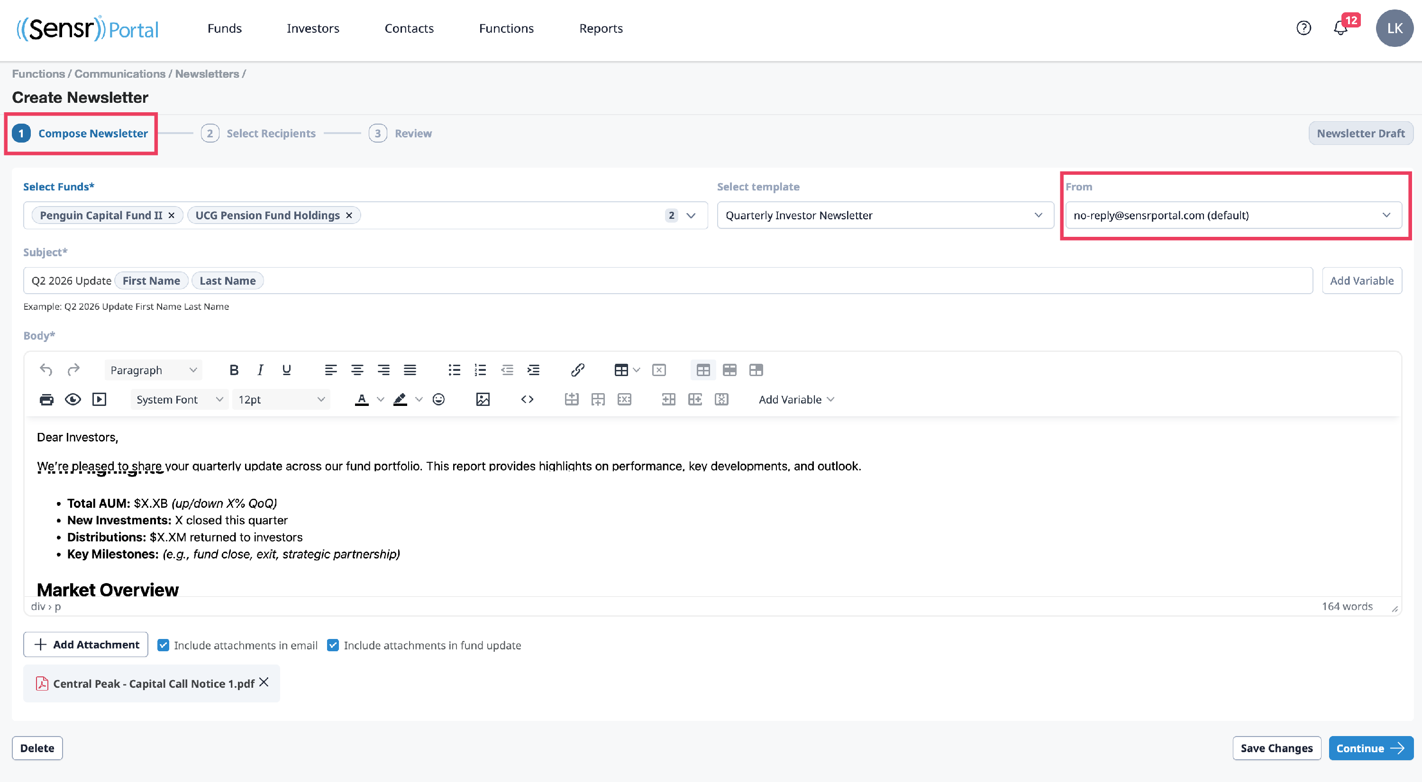
Task: Apply bulleted list formatting
Action: 454,370
